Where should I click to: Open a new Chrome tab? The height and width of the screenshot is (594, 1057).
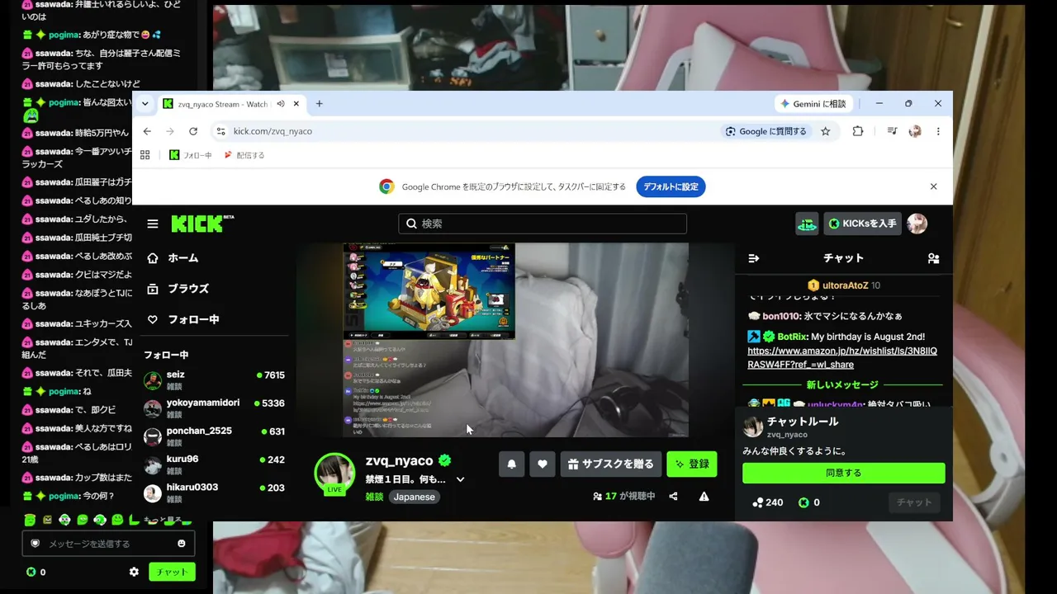pyautogui.click(x=320, y=104)
